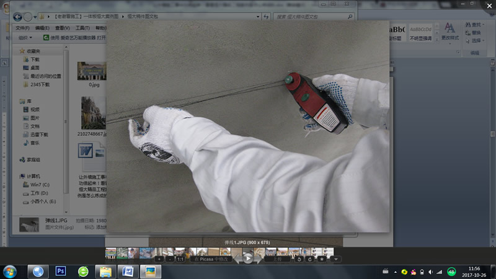The image size is (496, 279).
Task: Play the slideshow
Action: pyautogui.click(x=248, y=258)
